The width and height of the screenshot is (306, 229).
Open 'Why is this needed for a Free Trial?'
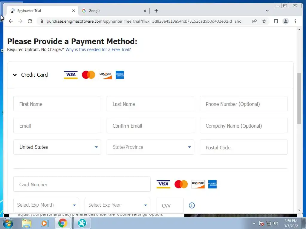[98, 49]
